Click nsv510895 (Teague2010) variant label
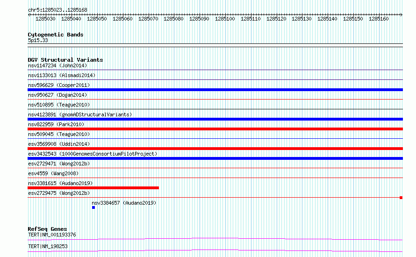This screenshot has height=257, width=416. (59, 105)
